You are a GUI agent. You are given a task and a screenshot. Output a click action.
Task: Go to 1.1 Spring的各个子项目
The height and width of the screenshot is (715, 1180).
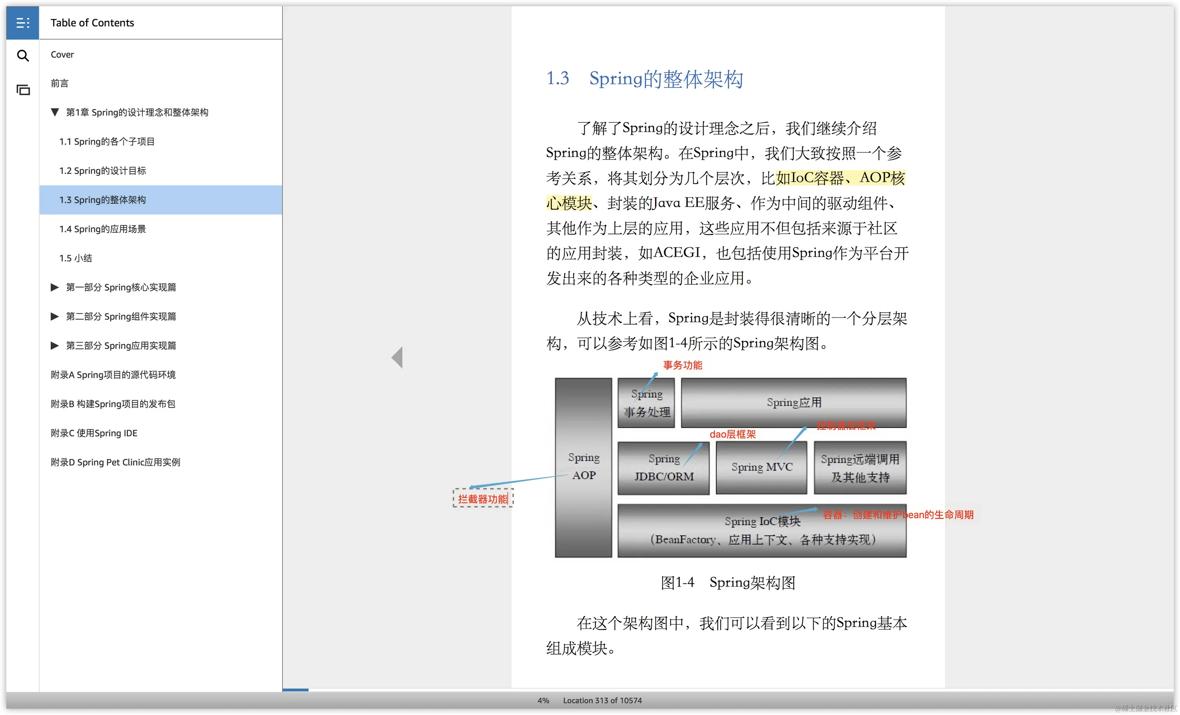[107, 142]
